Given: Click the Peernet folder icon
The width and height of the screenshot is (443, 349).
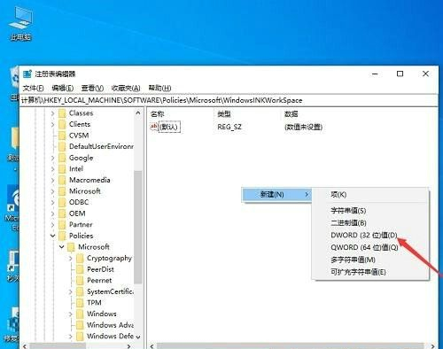Looking at the screenshot, I should (80, 281).
